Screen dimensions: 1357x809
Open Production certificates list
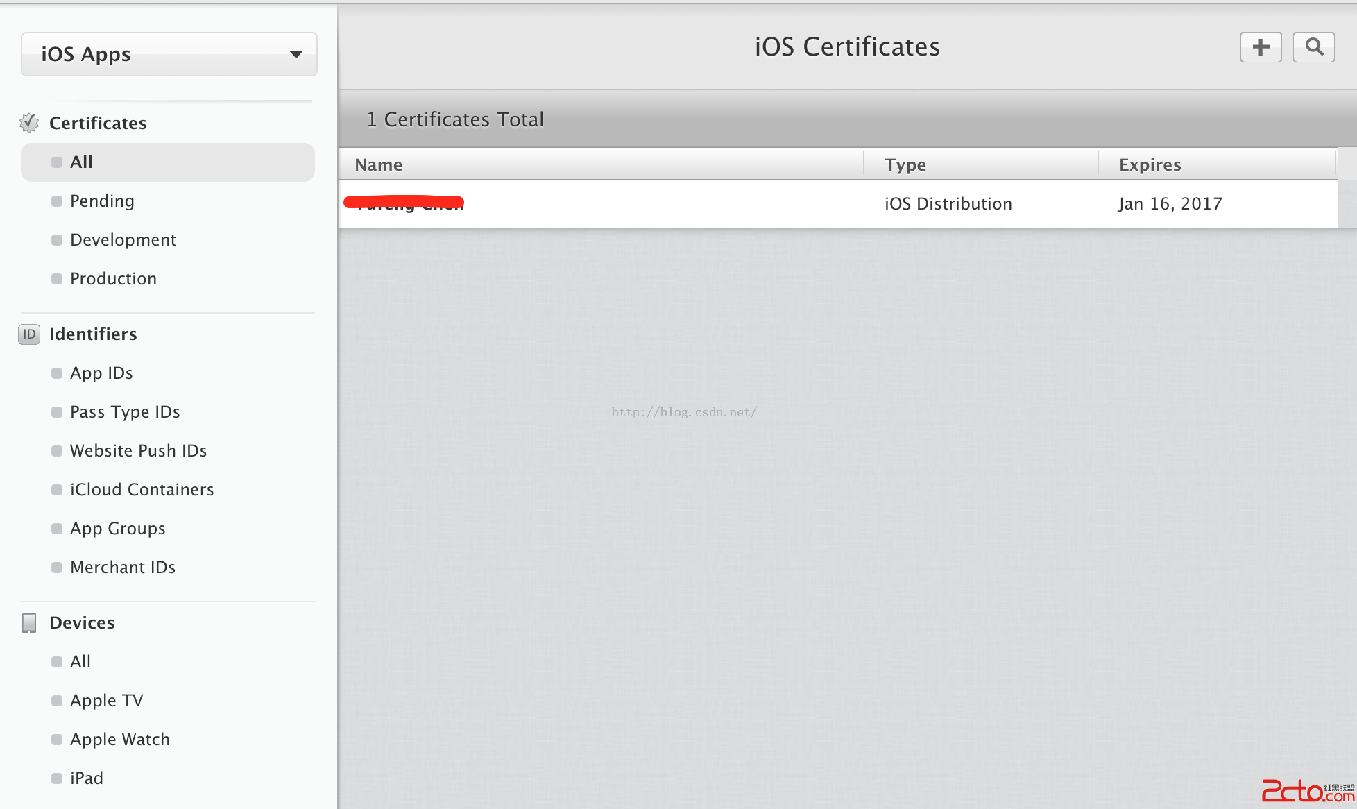113,279
